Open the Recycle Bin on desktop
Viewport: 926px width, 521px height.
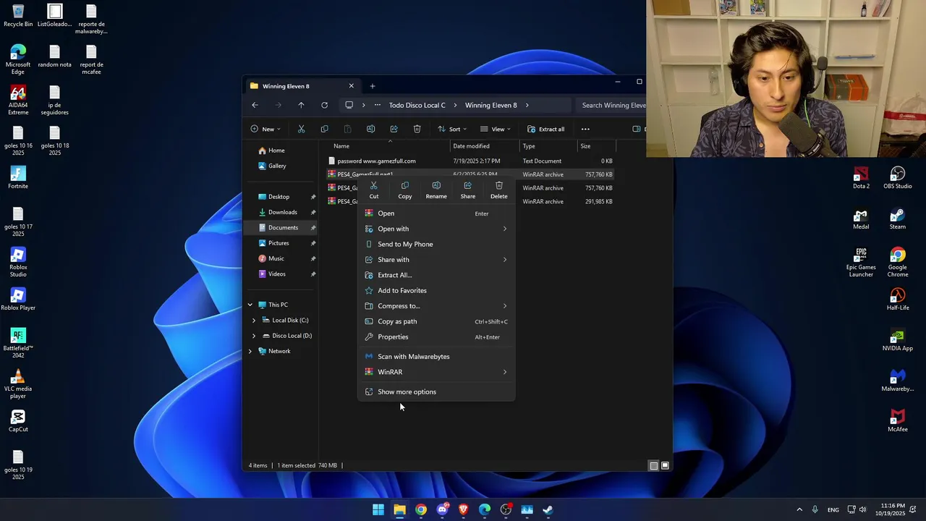pos(18,16)
